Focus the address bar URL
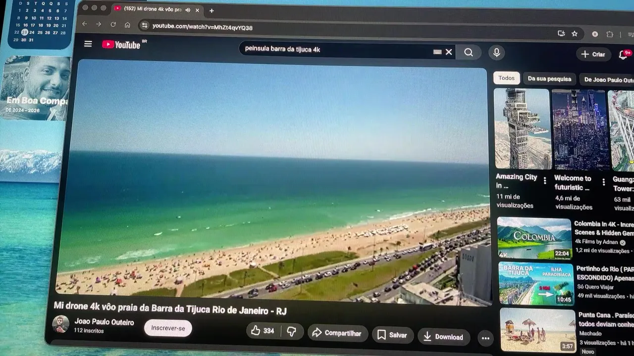This screenshot has height=356, width=634. point(203,27)
